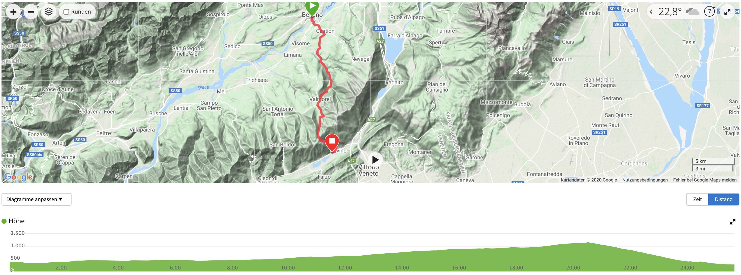Open the map layers selector
Screen dimensions: 741x275
coord(49,12)
